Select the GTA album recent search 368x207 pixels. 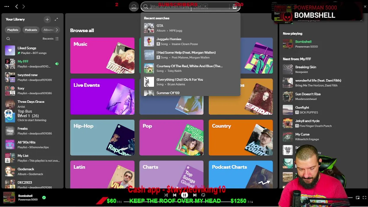190,28
